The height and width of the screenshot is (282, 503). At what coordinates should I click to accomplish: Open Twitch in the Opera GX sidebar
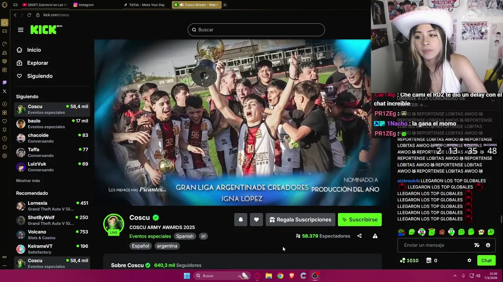[x=4, y=82]
